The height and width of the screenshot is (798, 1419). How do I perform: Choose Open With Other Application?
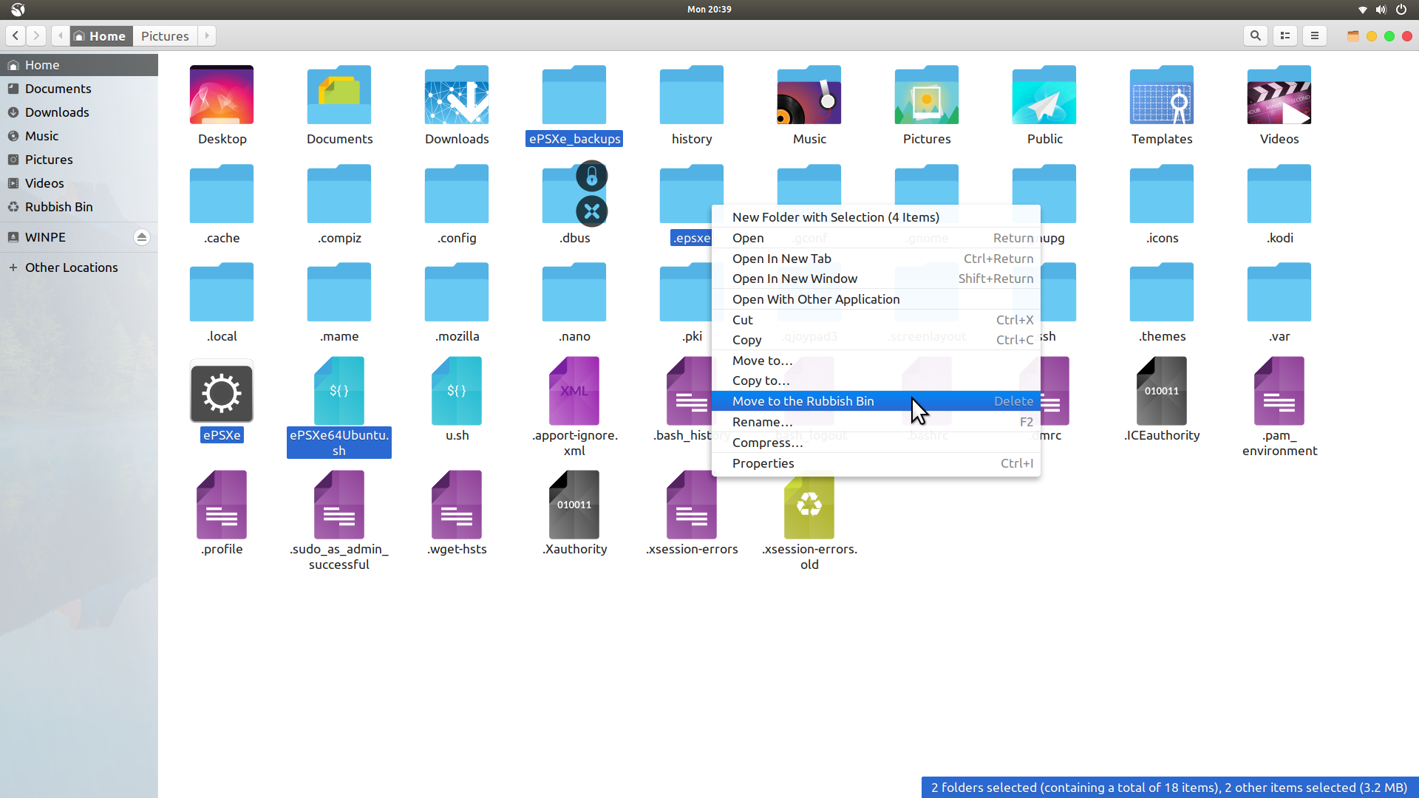tap(876, 299)
